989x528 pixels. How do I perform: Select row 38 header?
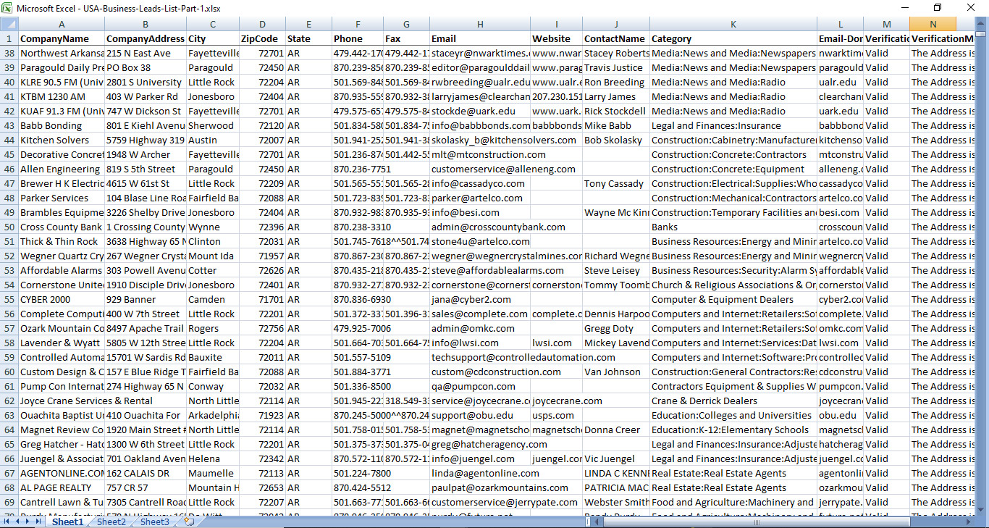coord(9,53)
